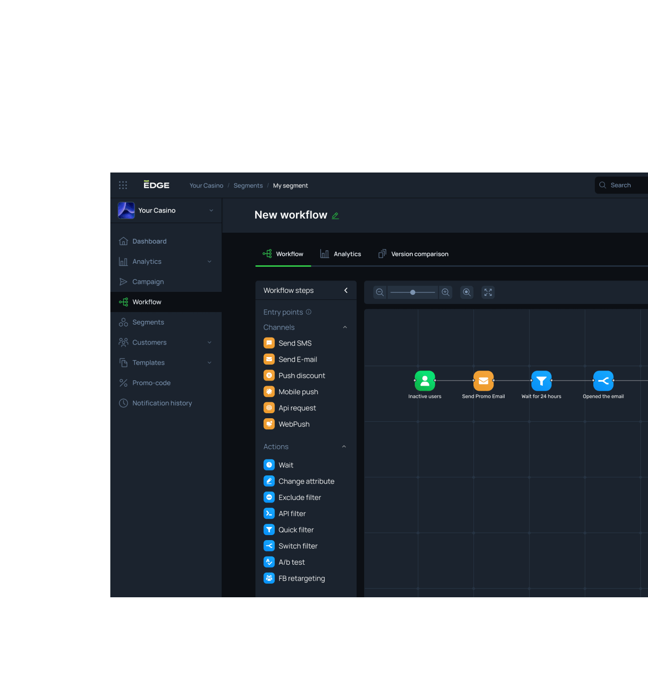This screenshot has width=648, height=674.
Task: Click the fit-to-screen expand icon
Action: point(488,292)
